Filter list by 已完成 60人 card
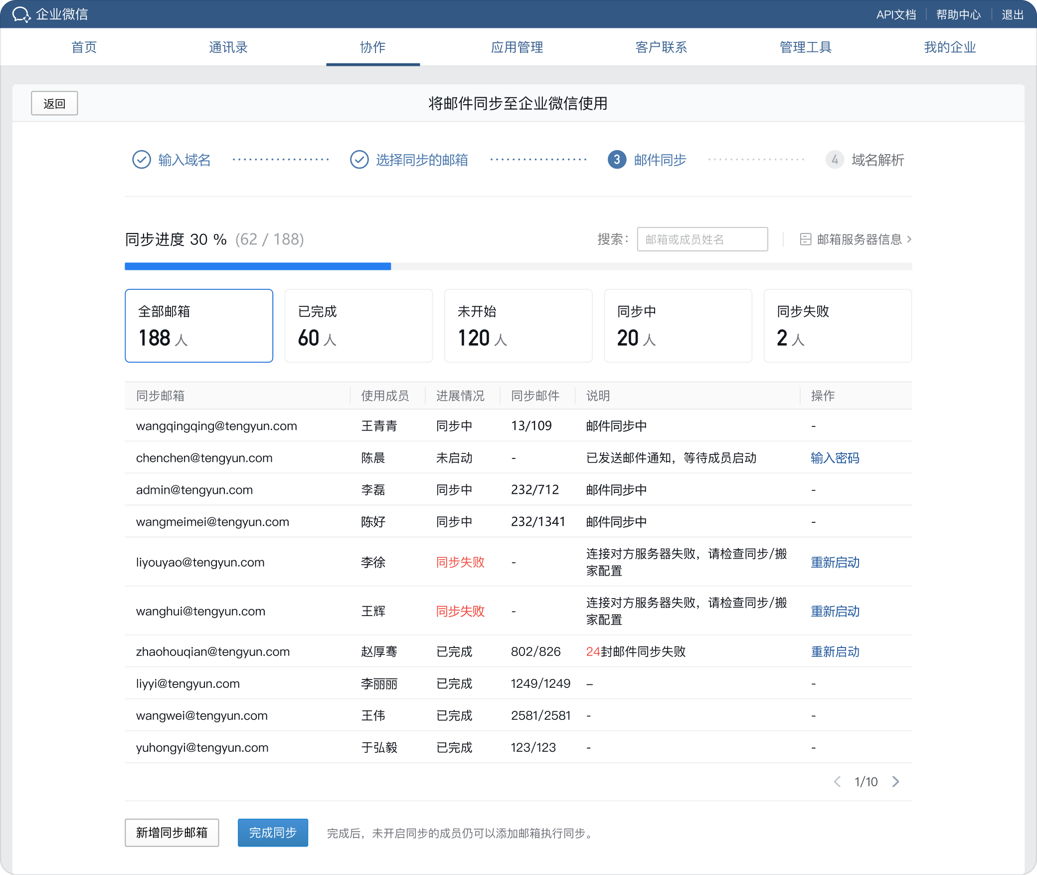This screenshot has height=875, width=1037. (x=358, y=326)
